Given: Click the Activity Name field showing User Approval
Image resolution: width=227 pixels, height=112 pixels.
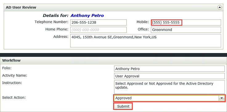Looking at the screenshot, I should [169, 76].
